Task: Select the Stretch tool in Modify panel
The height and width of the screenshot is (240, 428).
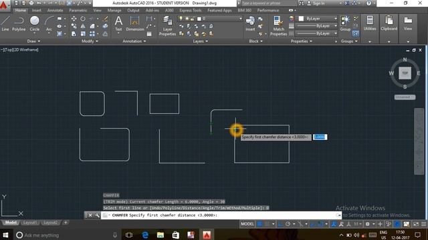Action: tap(74, 34)
